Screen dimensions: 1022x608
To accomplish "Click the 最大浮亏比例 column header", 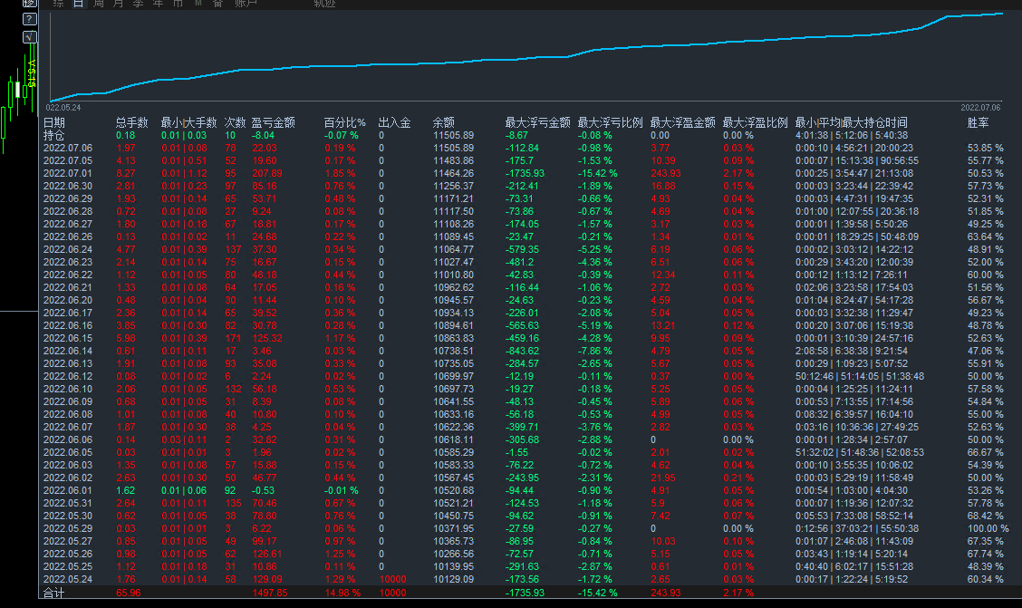I will (610, 122).
